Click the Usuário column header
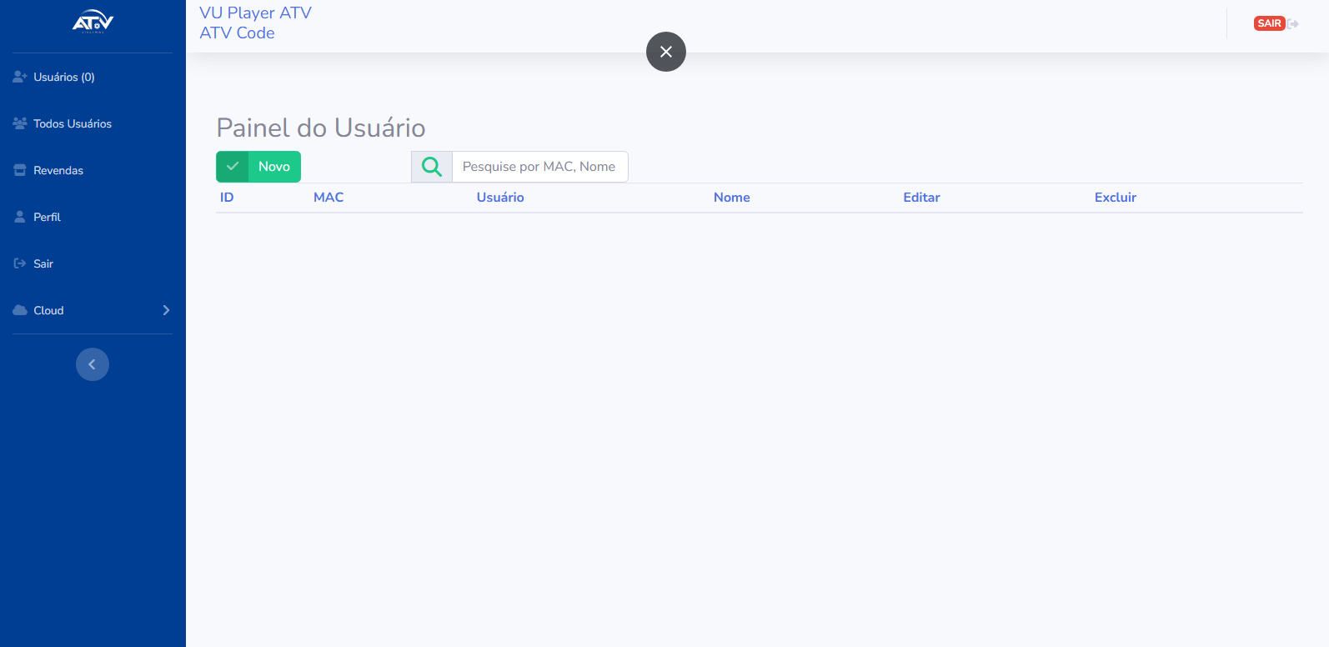1329x647 pixels. 500,198
